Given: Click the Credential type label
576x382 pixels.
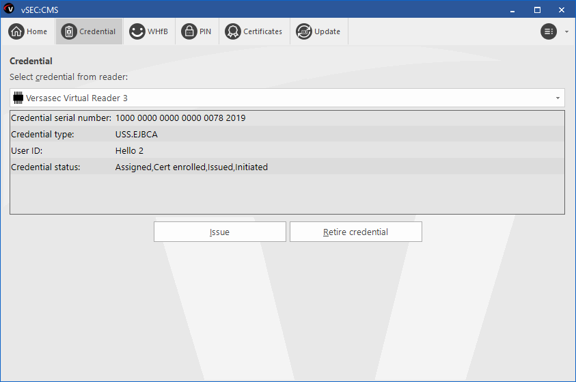Looking at the screenshot, I should tap(42, 135).
